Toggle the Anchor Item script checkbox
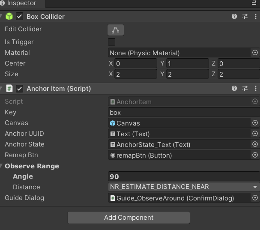260x230 pixels. pos(20,89)
